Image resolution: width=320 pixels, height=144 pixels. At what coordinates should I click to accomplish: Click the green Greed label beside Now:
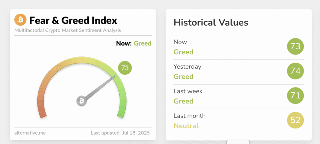pyautogui.click(x=142, y=43)
